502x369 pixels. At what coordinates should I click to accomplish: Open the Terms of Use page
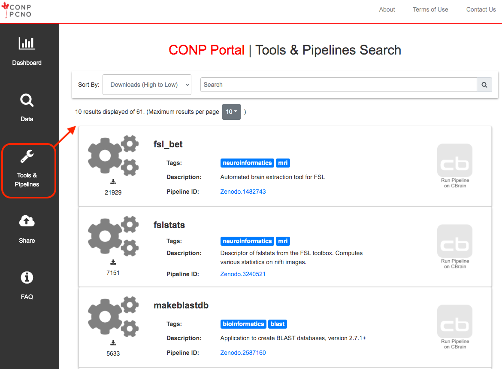(x=430, y=9)
